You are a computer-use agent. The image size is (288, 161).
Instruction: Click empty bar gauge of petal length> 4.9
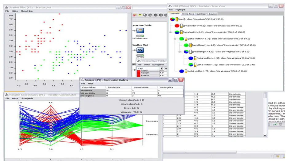(x=191, y=52)
